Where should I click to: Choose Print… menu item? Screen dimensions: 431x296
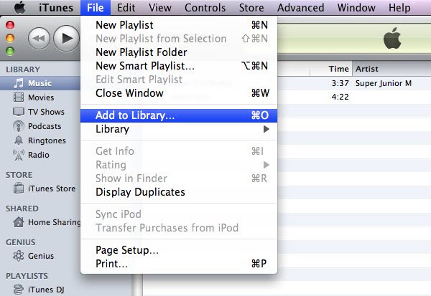pyautogui.click(x=179, y=264)
